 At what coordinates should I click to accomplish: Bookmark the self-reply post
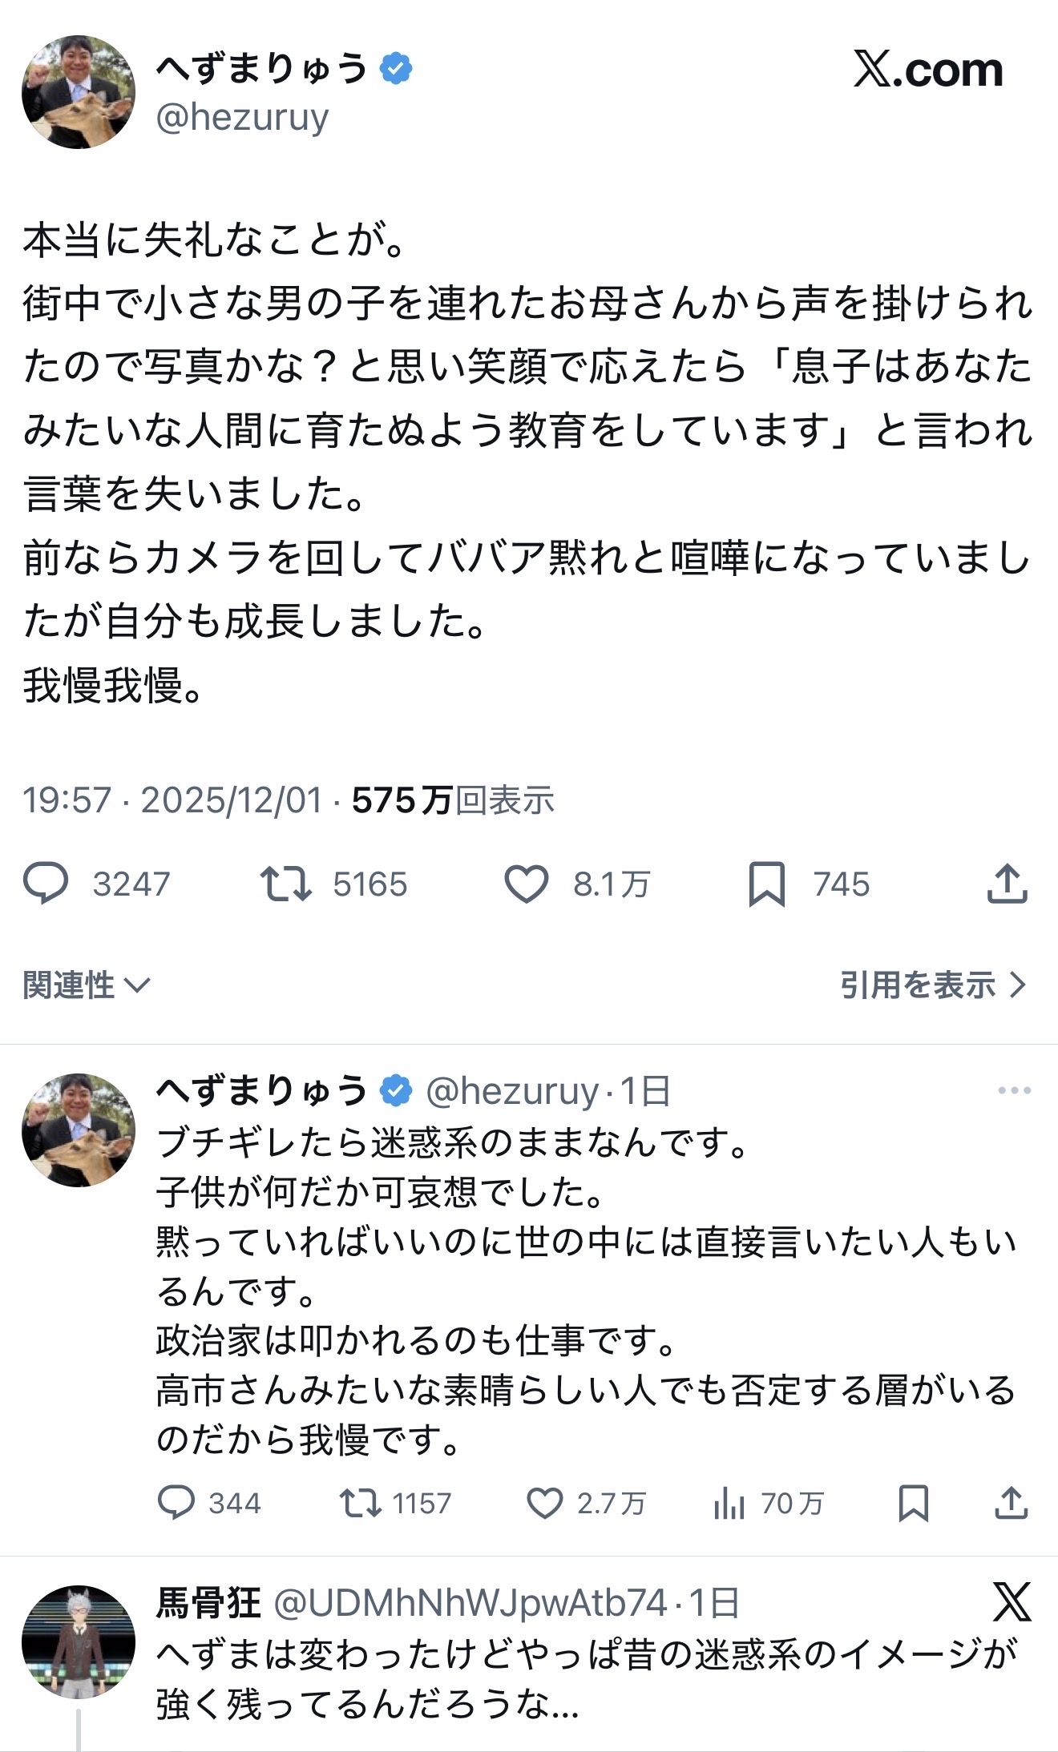[914, 1503]
